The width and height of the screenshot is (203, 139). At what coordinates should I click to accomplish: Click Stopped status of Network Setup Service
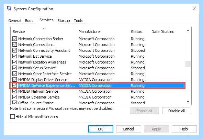tap(138, 68)
